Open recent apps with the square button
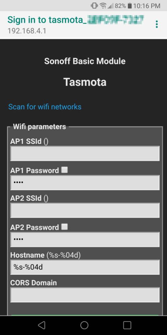Image resolution: width=167 pixels, height=335 pixels. click(x=127, y=325)
